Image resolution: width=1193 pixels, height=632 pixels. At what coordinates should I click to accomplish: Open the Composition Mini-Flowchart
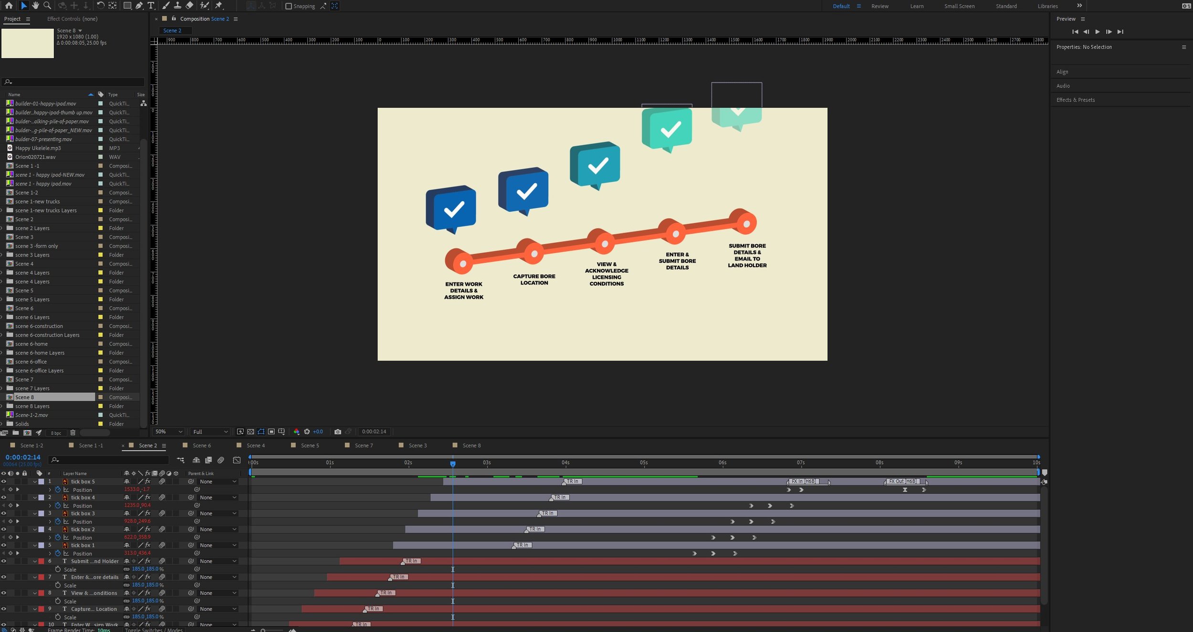coord(180,460)
